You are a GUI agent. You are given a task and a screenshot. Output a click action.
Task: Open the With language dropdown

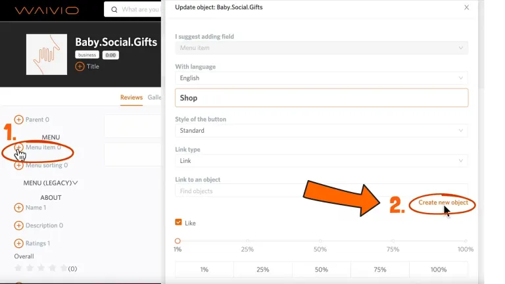322,78
